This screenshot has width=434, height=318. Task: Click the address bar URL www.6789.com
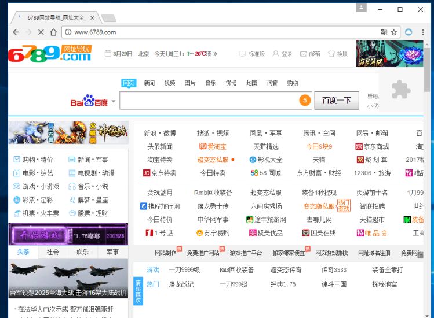click(x=95, y=32)
